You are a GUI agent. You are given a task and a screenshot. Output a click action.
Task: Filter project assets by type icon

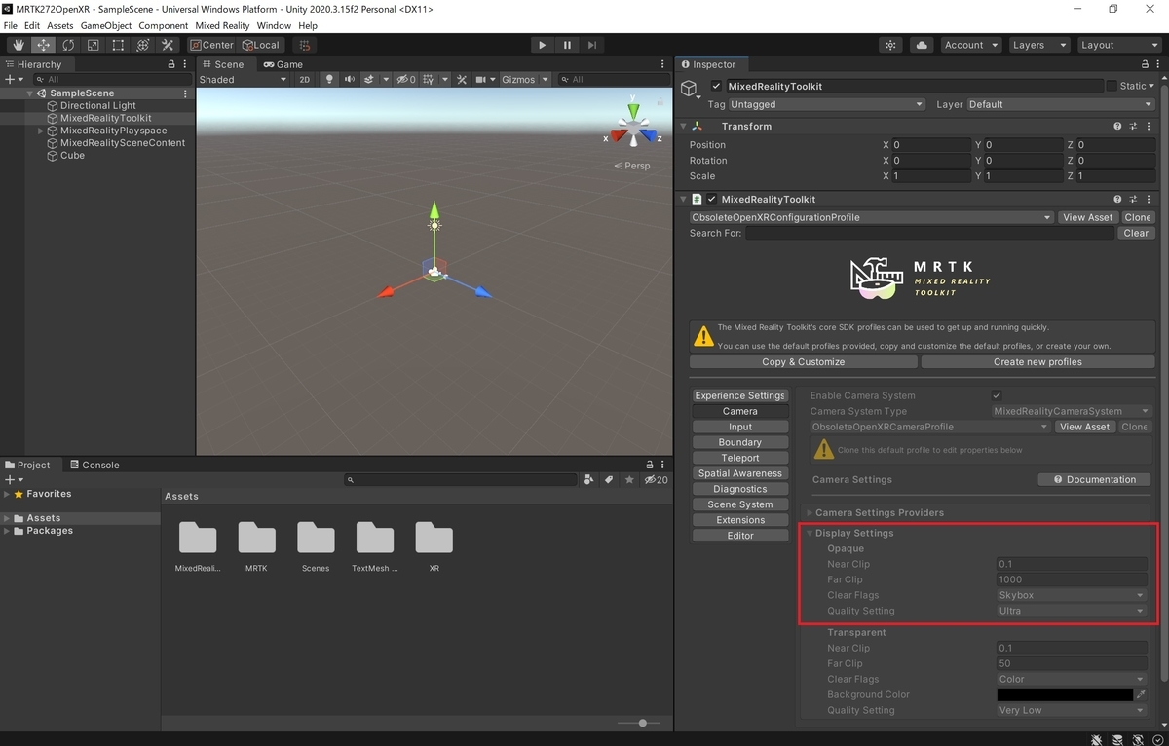(588, 479)
